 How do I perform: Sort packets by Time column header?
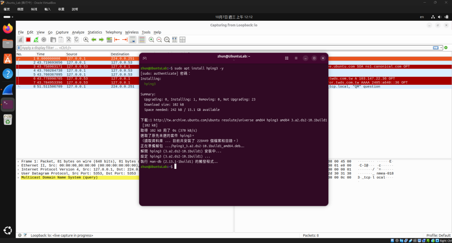click(50, 54)
